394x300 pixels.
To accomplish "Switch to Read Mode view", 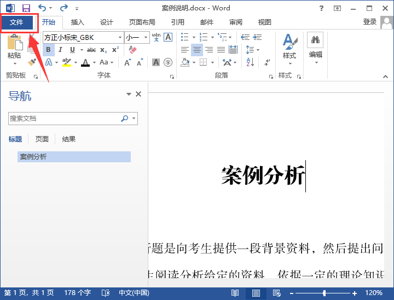I will (235, 293).
